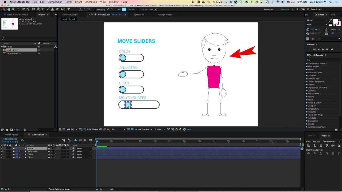
Task: Select the Clone Stamp tool
Action: pos(52,9)
